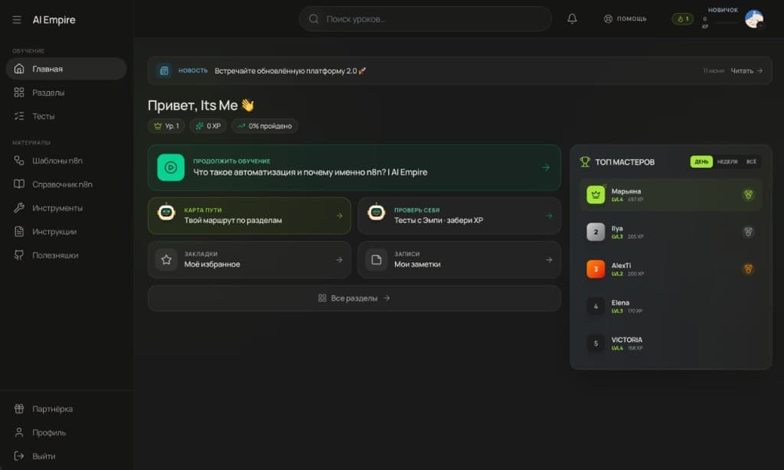The height and width of the screenshot is (470, 784).
Task: Open Полезняшки in the sidebar
Action: (66, 255)
